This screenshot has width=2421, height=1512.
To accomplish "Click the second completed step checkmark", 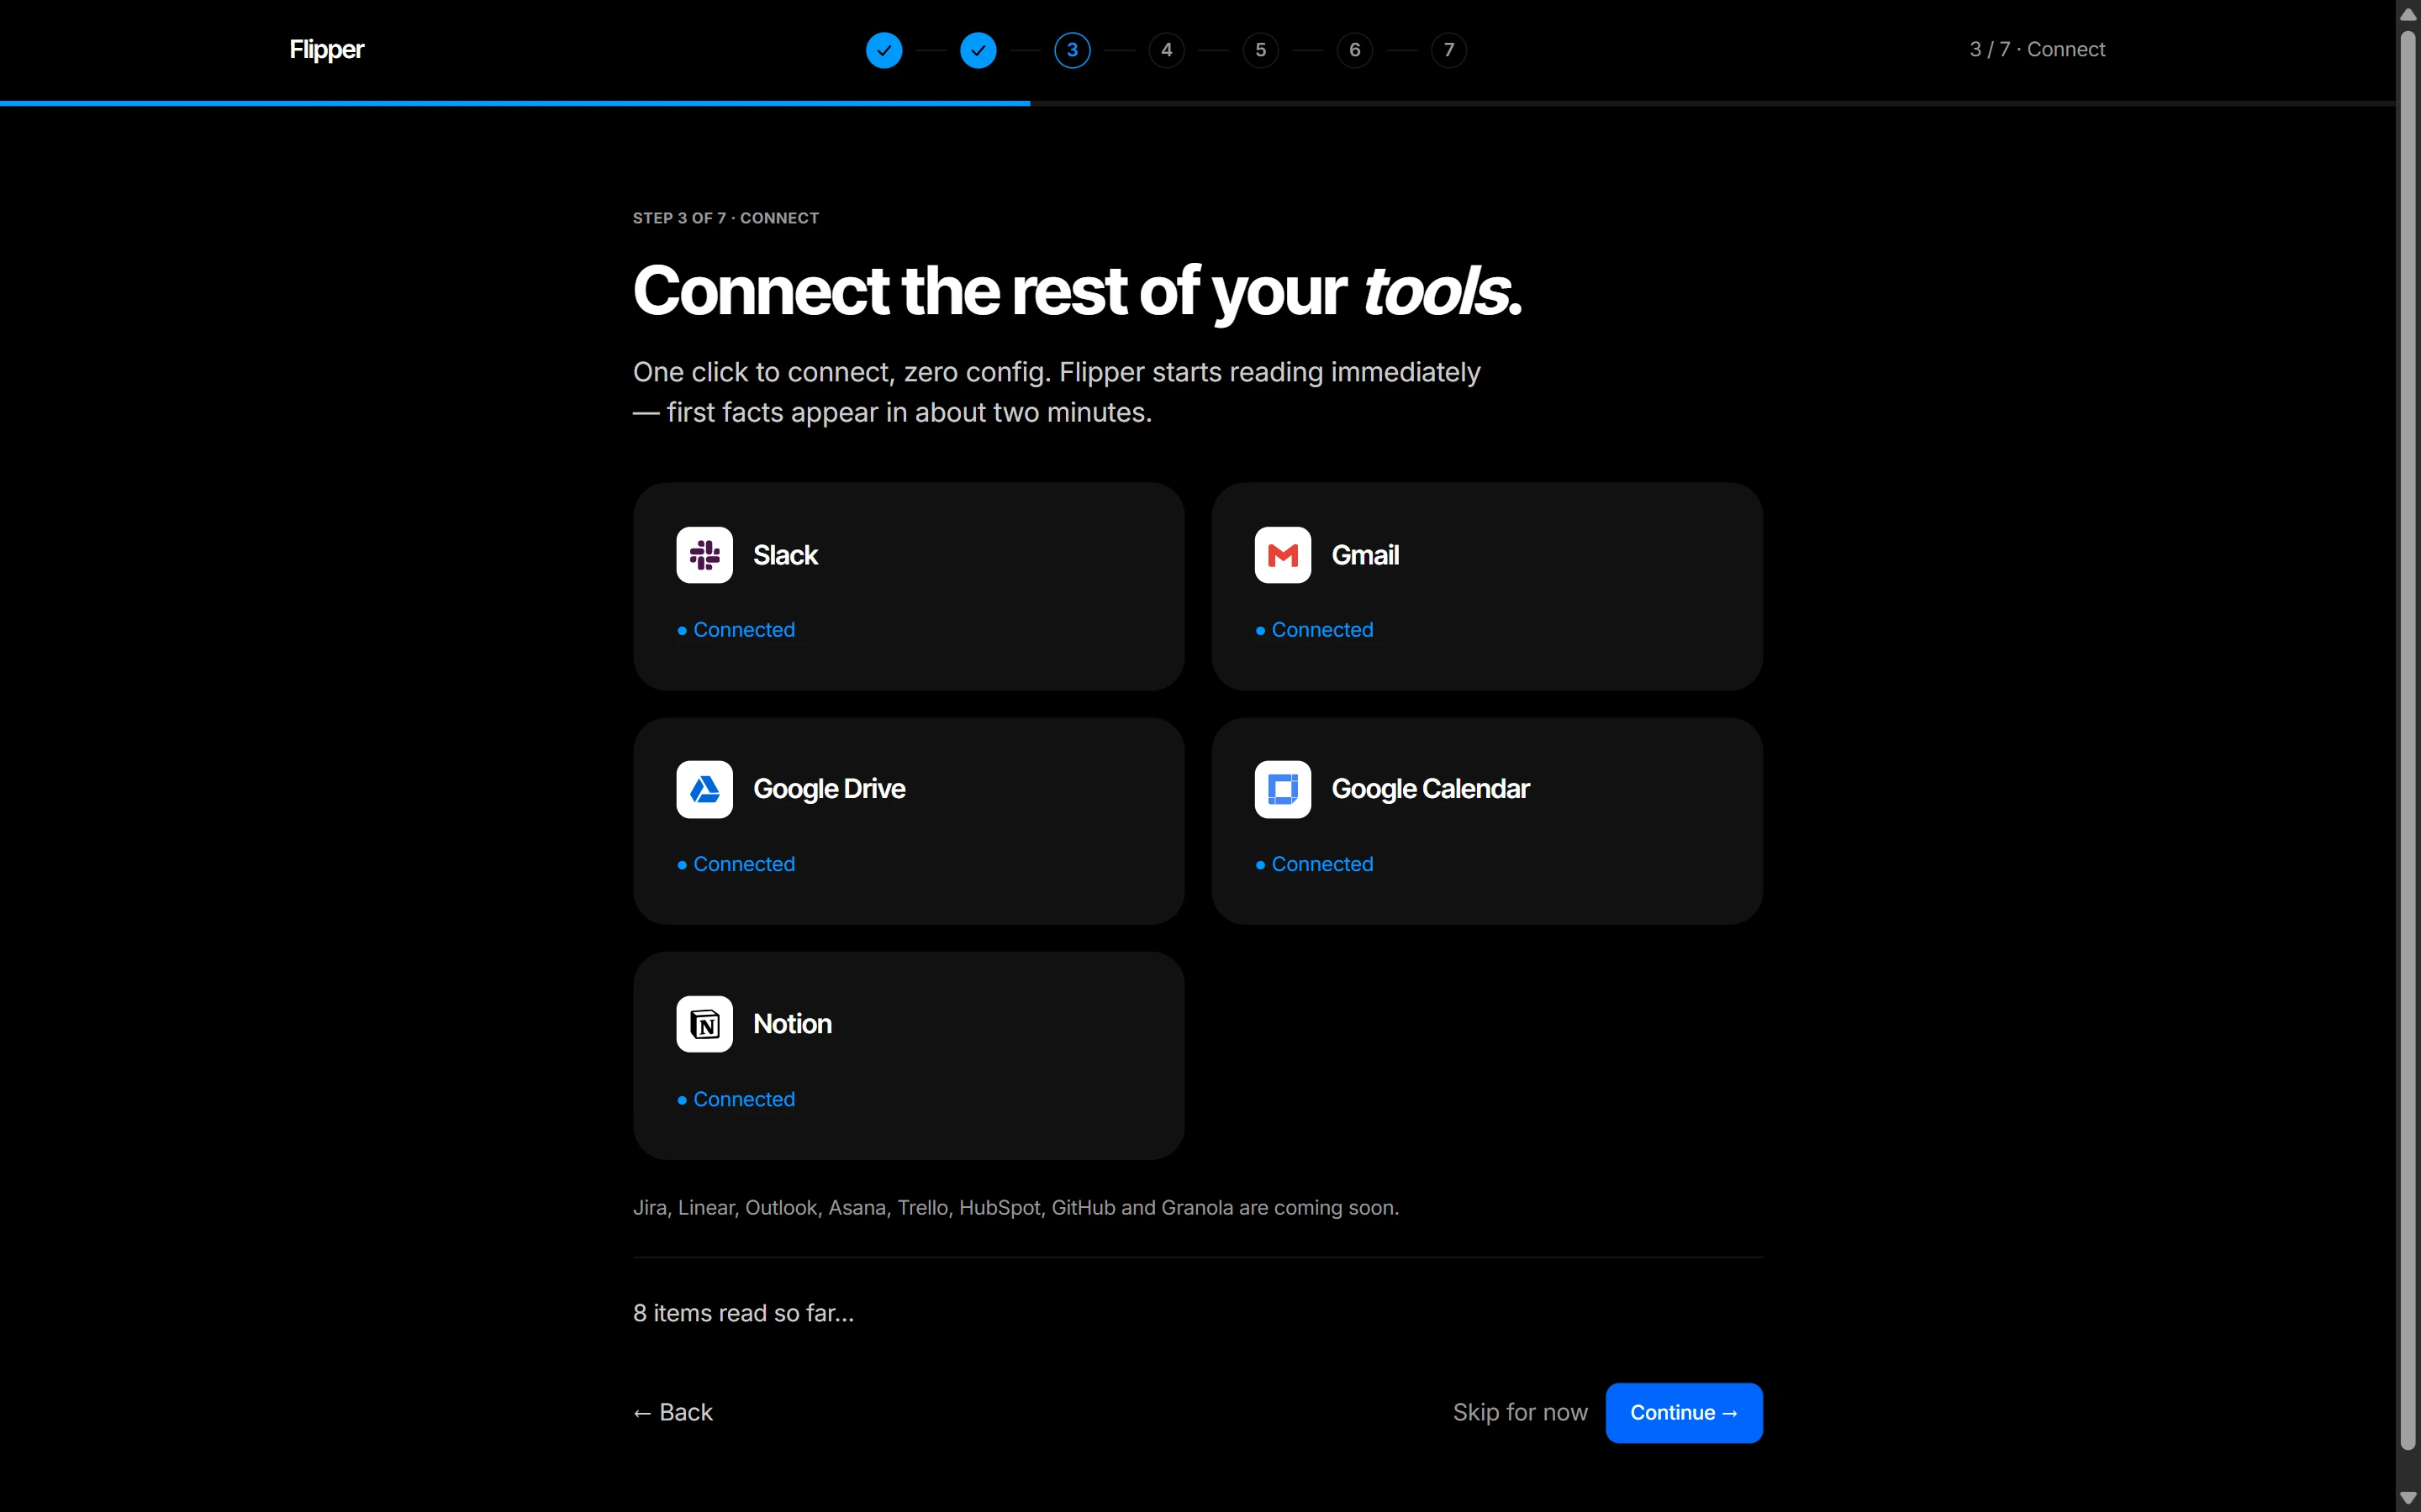I will (x=978, y=50).
